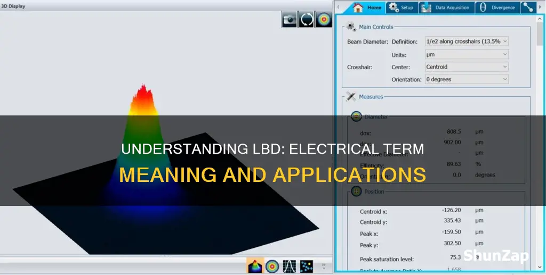Click the house icon on the Home tab
The width and height of the screenshot is (546, 275).
point(358,7)
